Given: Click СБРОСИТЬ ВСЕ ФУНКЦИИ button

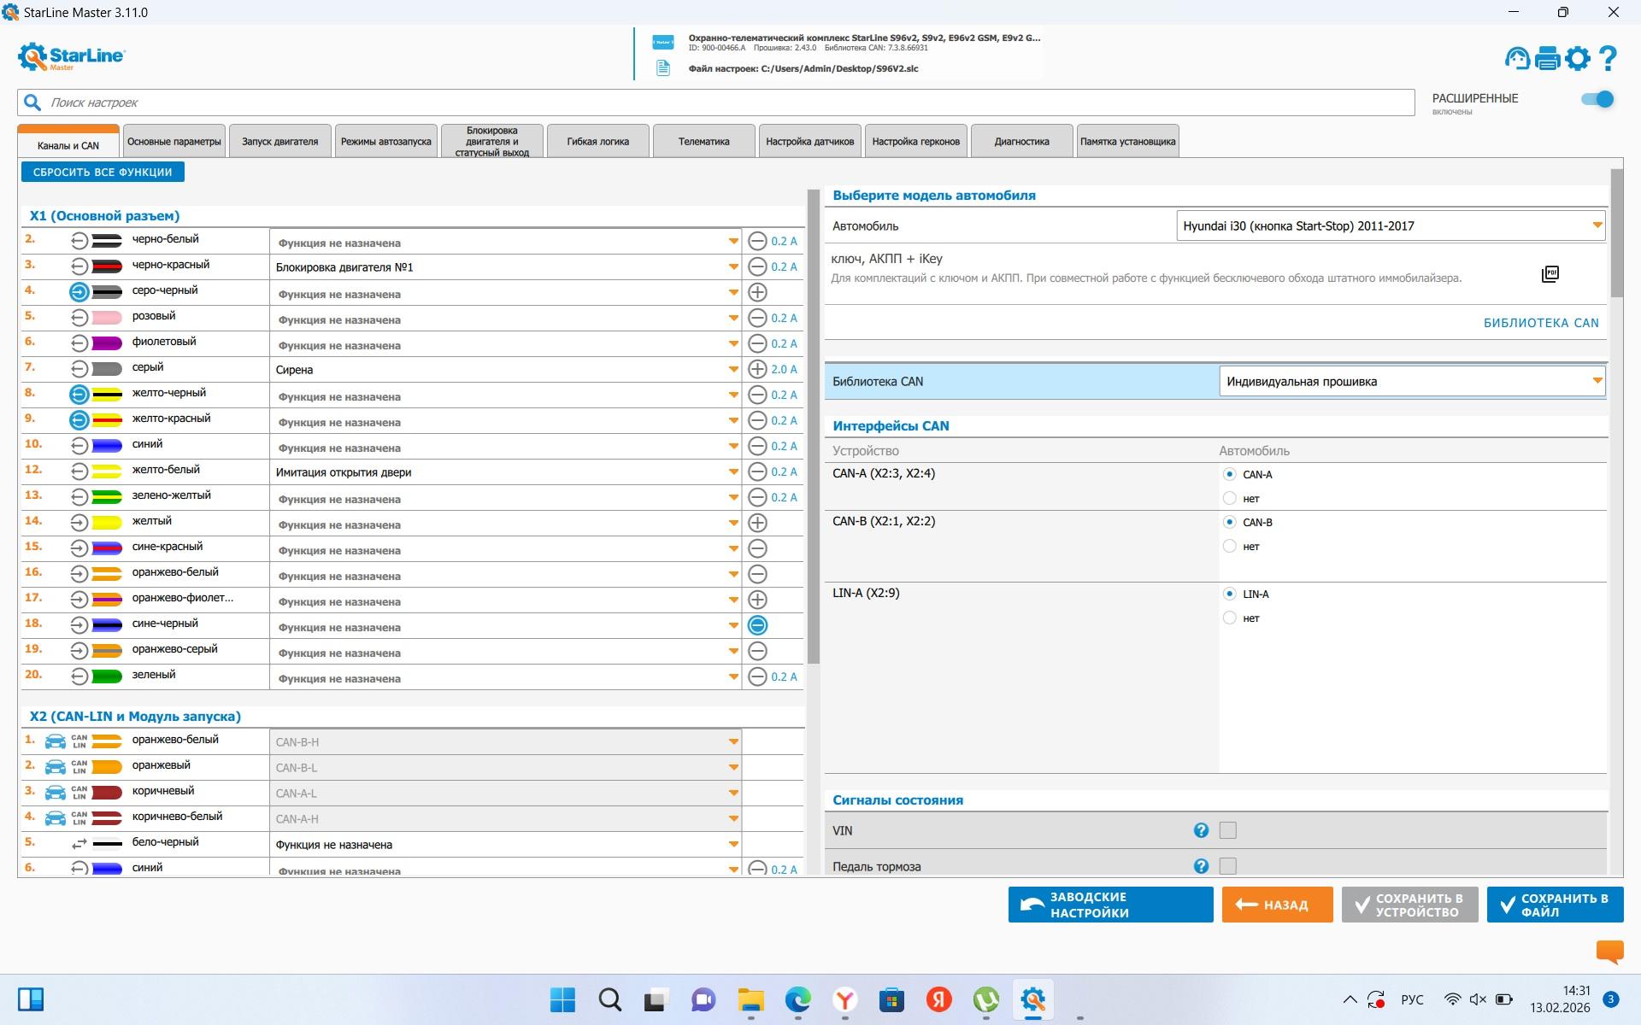Looking at the screenshot, I should tap(103, 172).
